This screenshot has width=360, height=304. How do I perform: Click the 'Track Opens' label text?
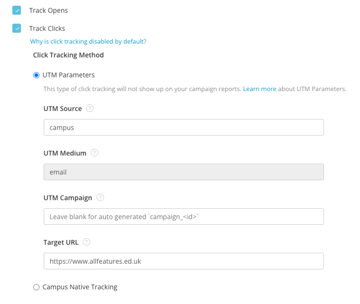tap(49, 10)
